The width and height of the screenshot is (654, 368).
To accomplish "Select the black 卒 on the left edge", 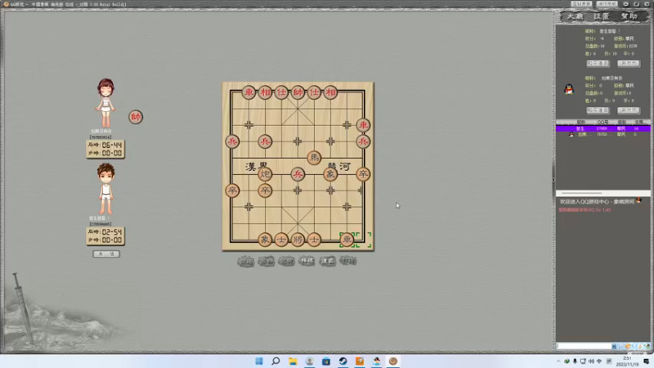I will click(x=232, y=191).
